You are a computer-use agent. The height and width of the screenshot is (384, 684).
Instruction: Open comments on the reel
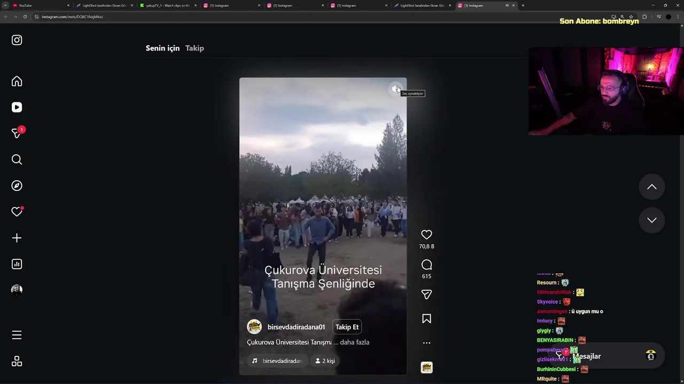pyautogui.click(x=426, y=265)
